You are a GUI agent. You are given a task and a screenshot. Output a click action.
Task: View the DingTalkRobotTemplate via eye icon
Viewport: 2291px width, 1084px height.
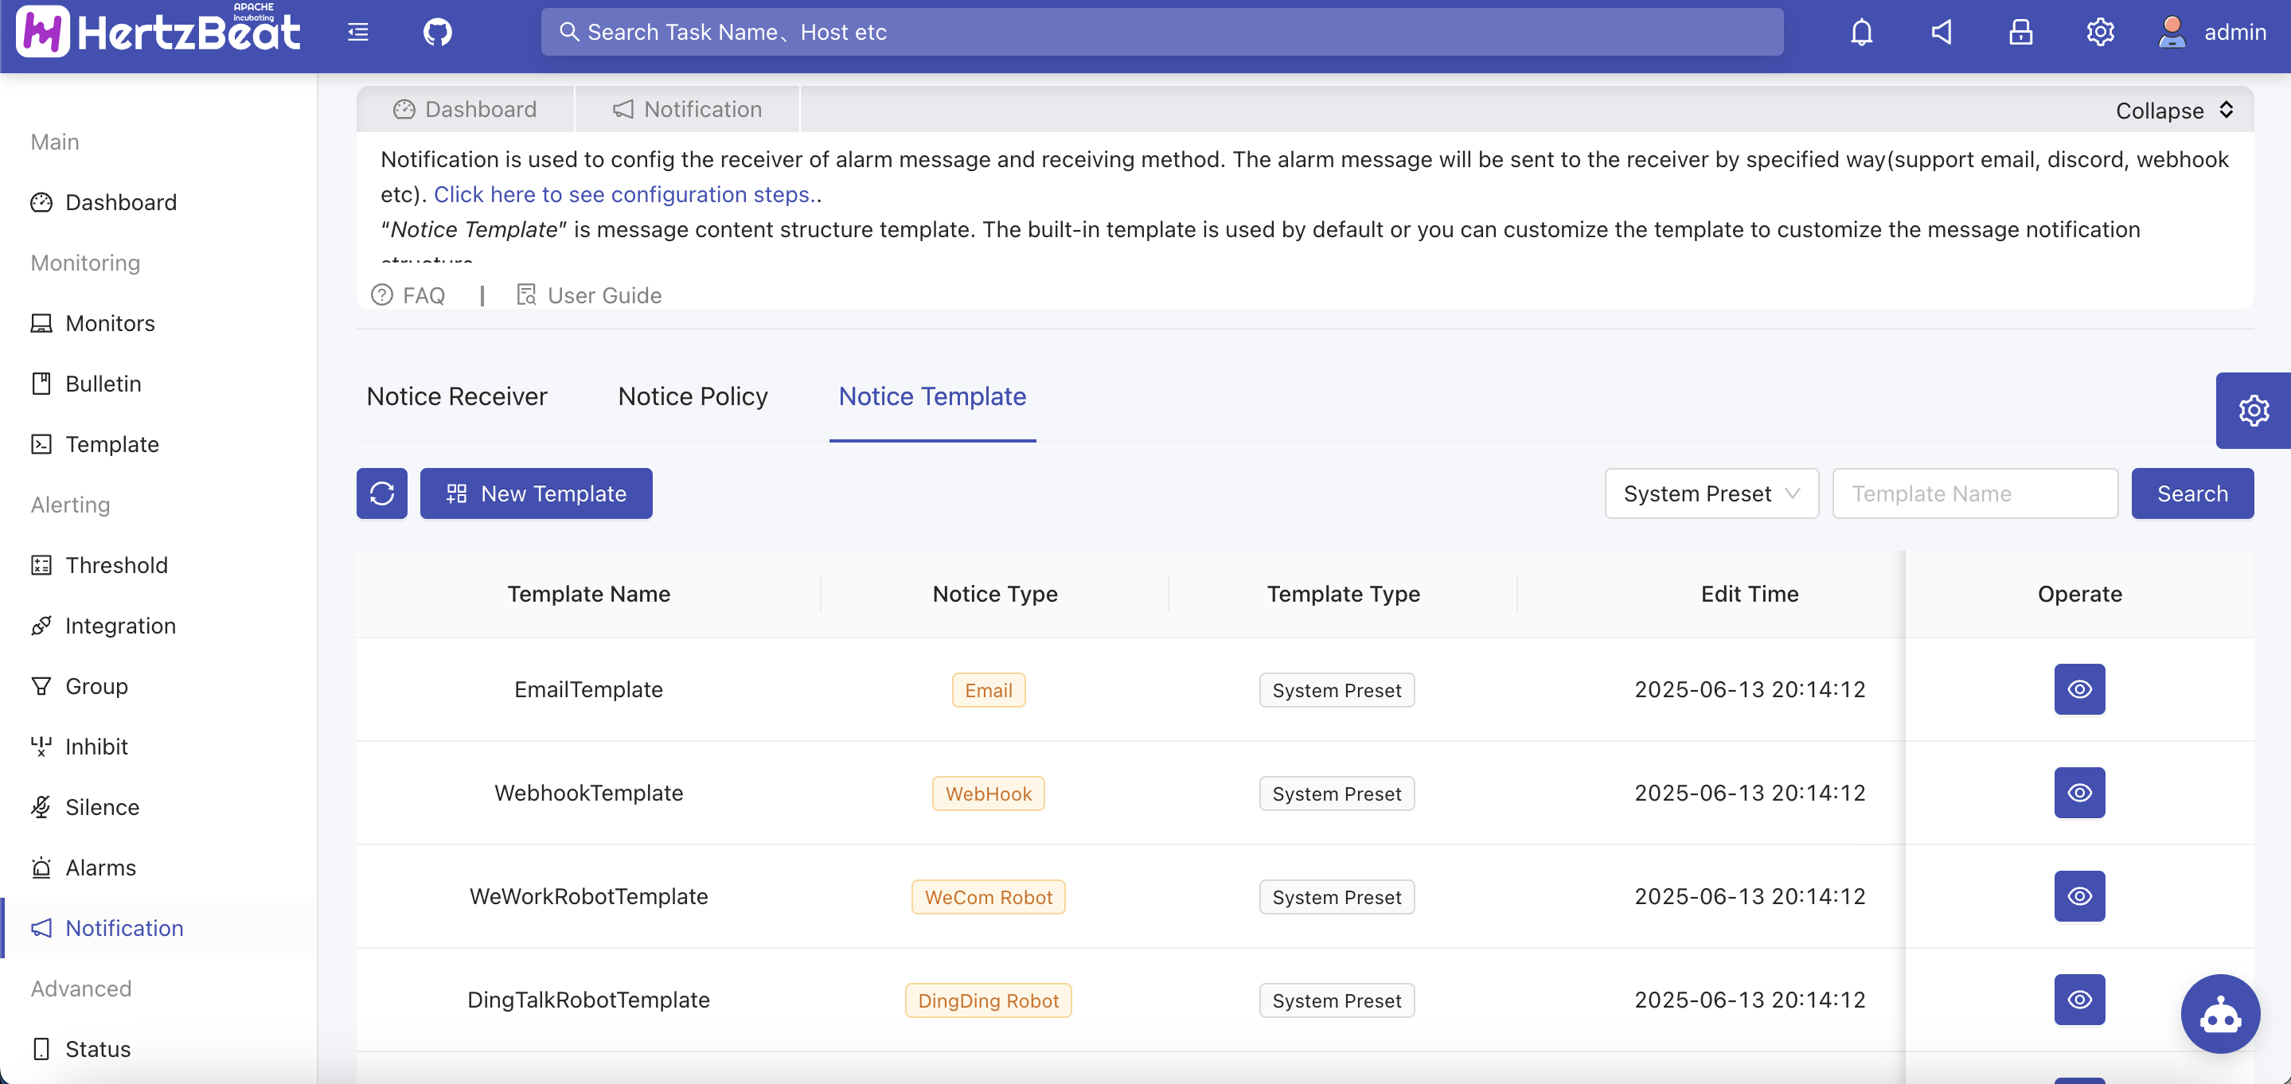tap(2079, 1000)
